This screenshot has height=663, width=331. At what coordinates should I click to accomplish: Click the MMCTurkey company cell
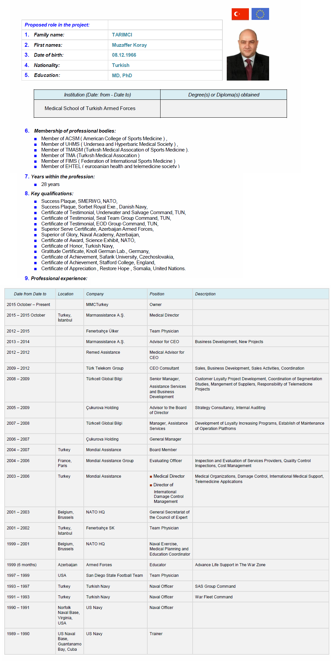(x=97, y=305)
